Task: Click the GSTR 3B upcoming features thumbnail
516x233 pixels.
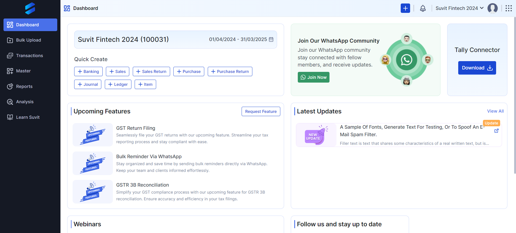Action: pyautogui.click(x=93, y=191)
